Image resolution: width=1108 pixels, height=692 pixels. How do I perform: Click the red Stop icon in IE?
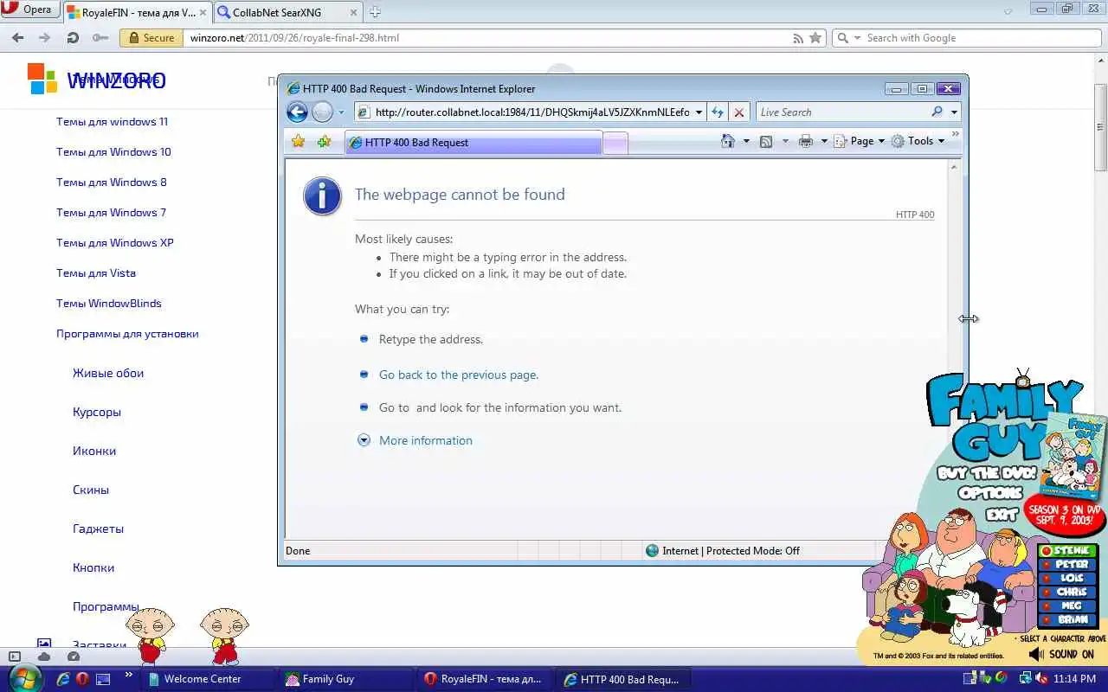pos(738,112)
